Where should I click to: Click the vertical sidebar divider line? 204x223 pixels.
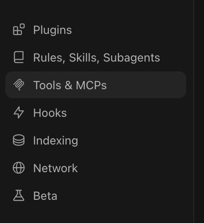[194, 111]
